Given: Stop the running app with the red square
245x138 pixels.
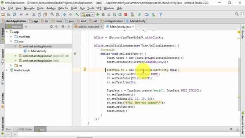Looking at the screenshot, I should point(126,15).
